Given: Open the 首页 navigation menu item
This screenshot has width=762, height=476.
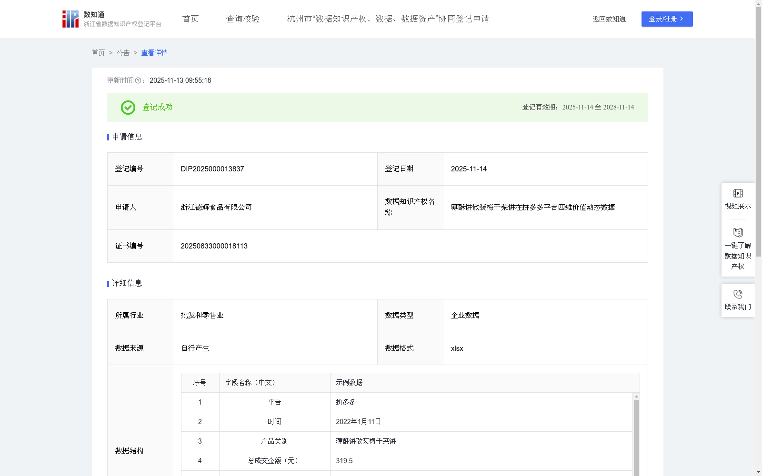Looking at the screenshot, I should point(190,19).
